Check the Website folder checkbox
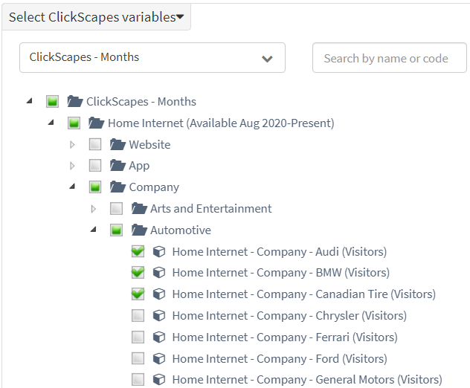 pos(95,144)
